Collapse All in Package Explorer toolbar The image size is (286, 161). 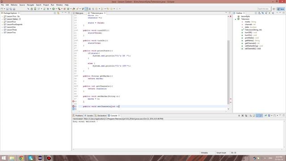pyautogui.click(x=55, y=13)
